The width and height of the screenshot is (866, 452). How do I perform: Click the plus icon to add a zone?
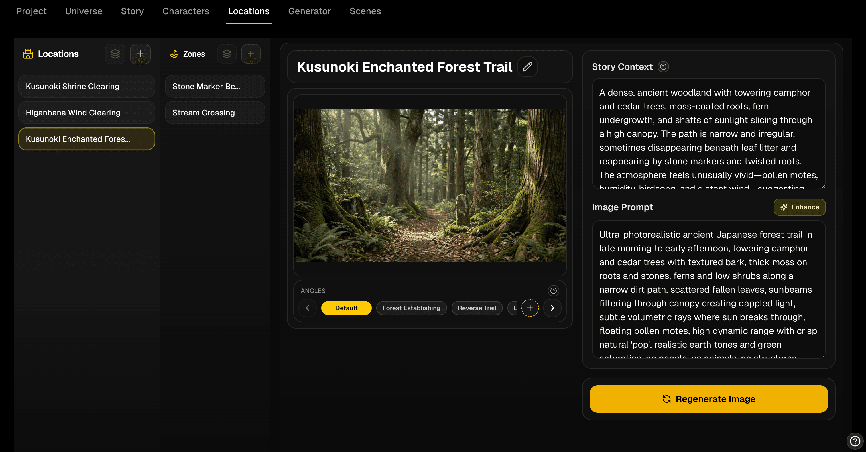[x=251, y=54]
